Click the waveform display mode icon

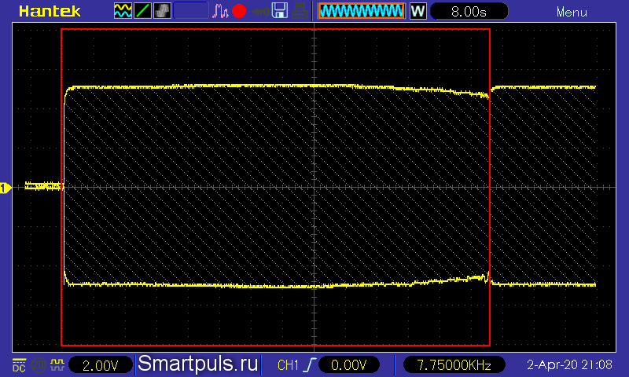point(123,11)
